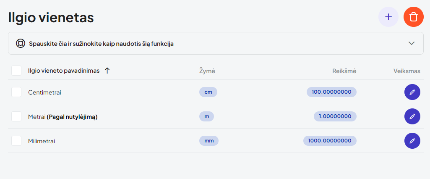
Task: Check the Metrai row checkbox
Action: pyautogui.click(x=16, y=116)
